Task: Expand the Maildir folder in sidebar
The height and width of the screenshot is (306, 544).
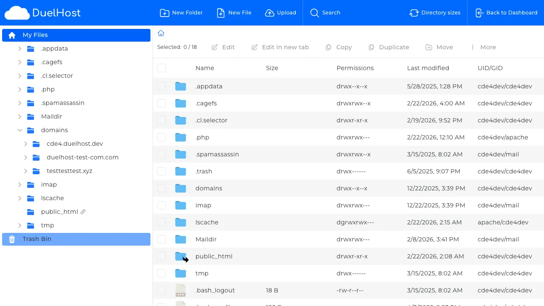Action: [x=20, y=116]
